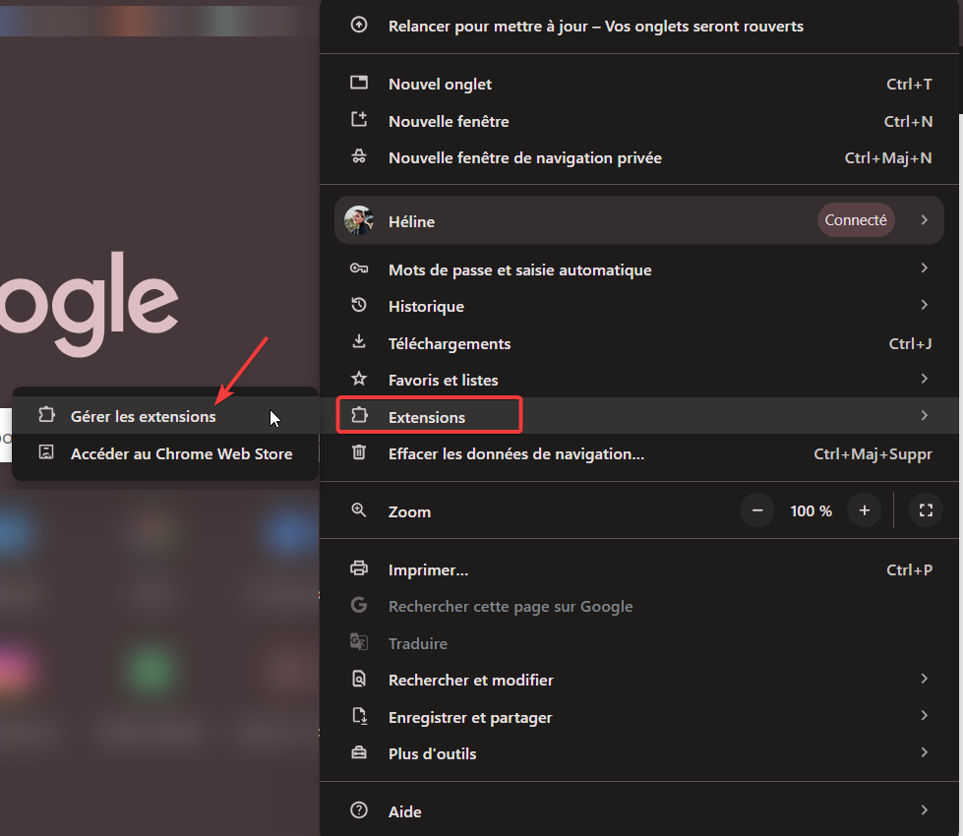Click the Aide question mark icon
Image resolution: width=963 pixels, height=836 pixels.
[359, 810]
